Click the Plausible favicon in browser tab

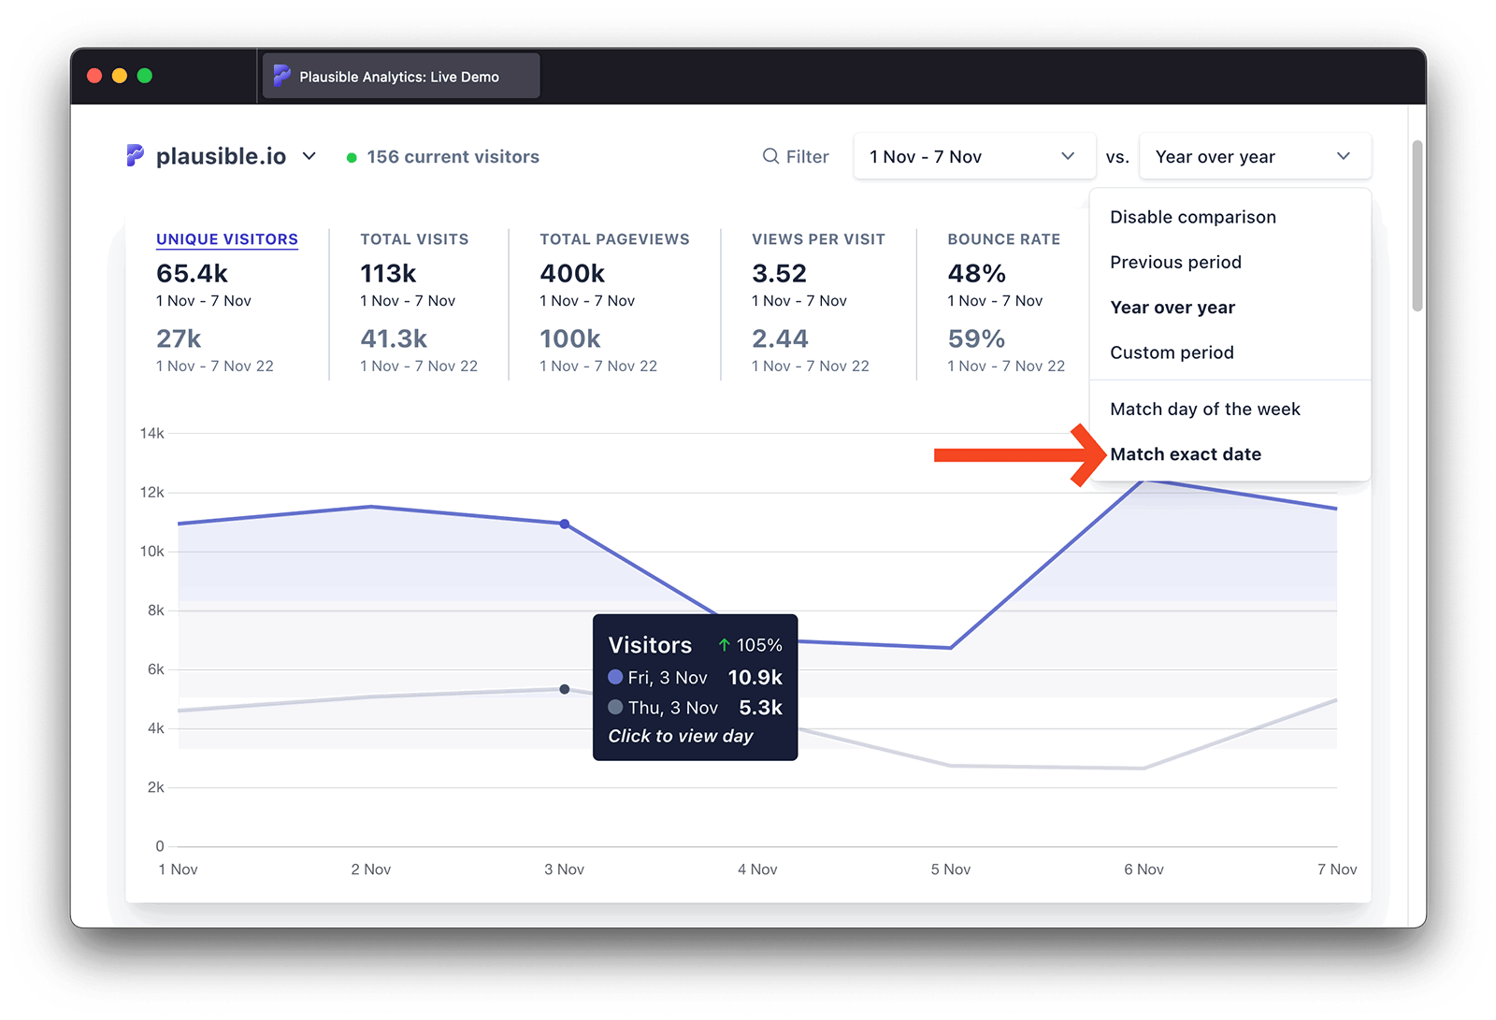click(x=281, y=77)
